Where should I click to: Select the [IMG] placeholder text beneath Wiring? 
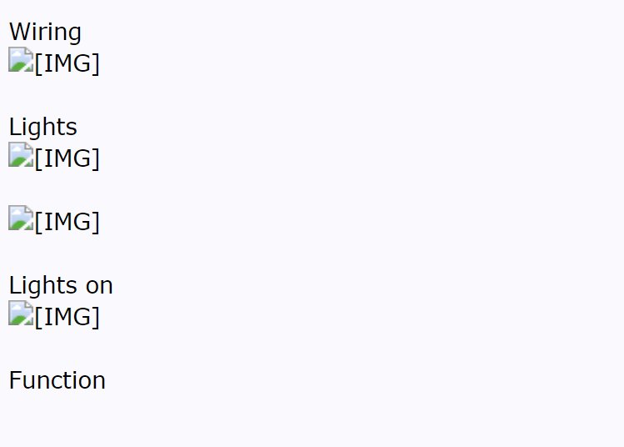tap(67, 63)
